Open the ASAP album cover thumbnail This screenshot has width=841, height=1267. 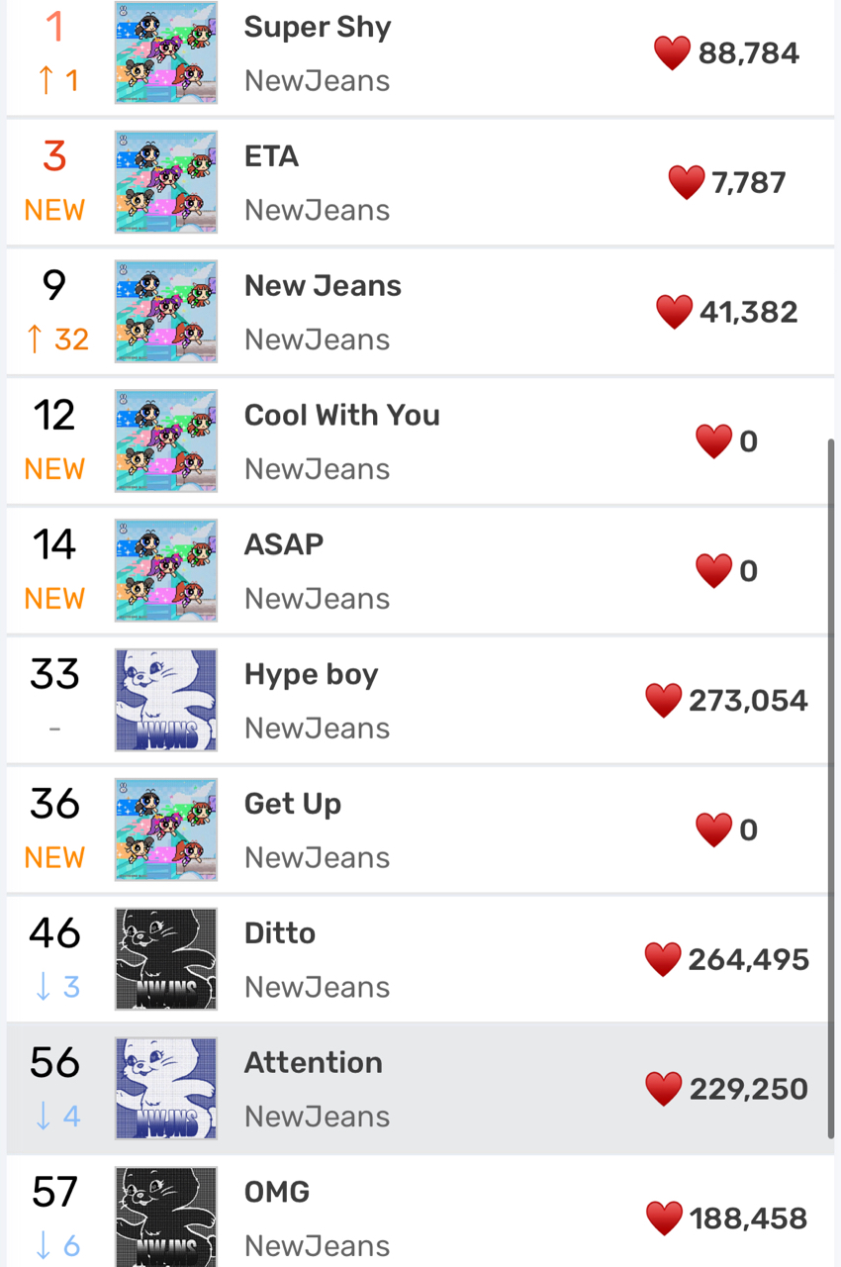click(x=166, y=570)
